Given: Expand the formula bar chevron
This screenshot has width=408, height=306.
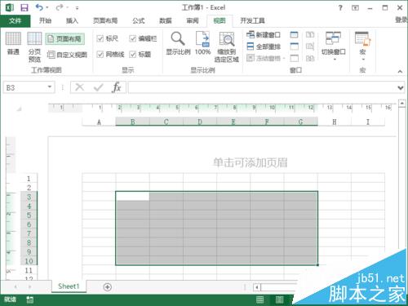Looking at the screenshot, I should coord(401,88).
